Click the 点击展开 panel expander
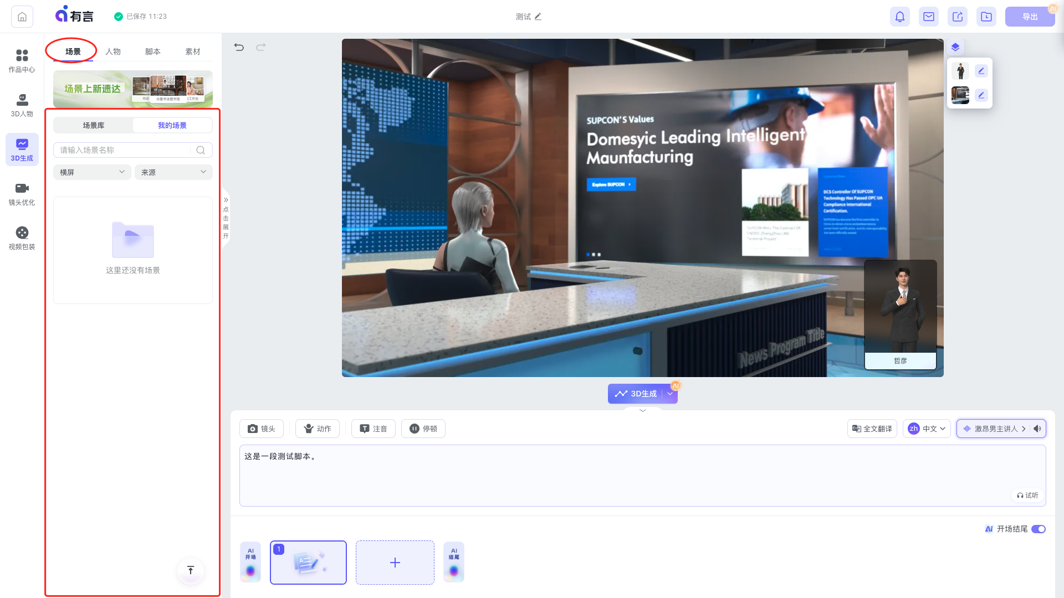Screen dimensions: 1064x598 pos(226,218)
